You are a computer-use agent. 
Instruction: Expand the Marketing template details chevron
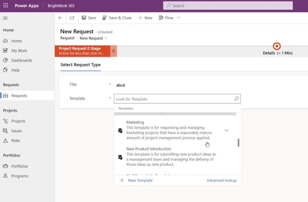(226, 130)
